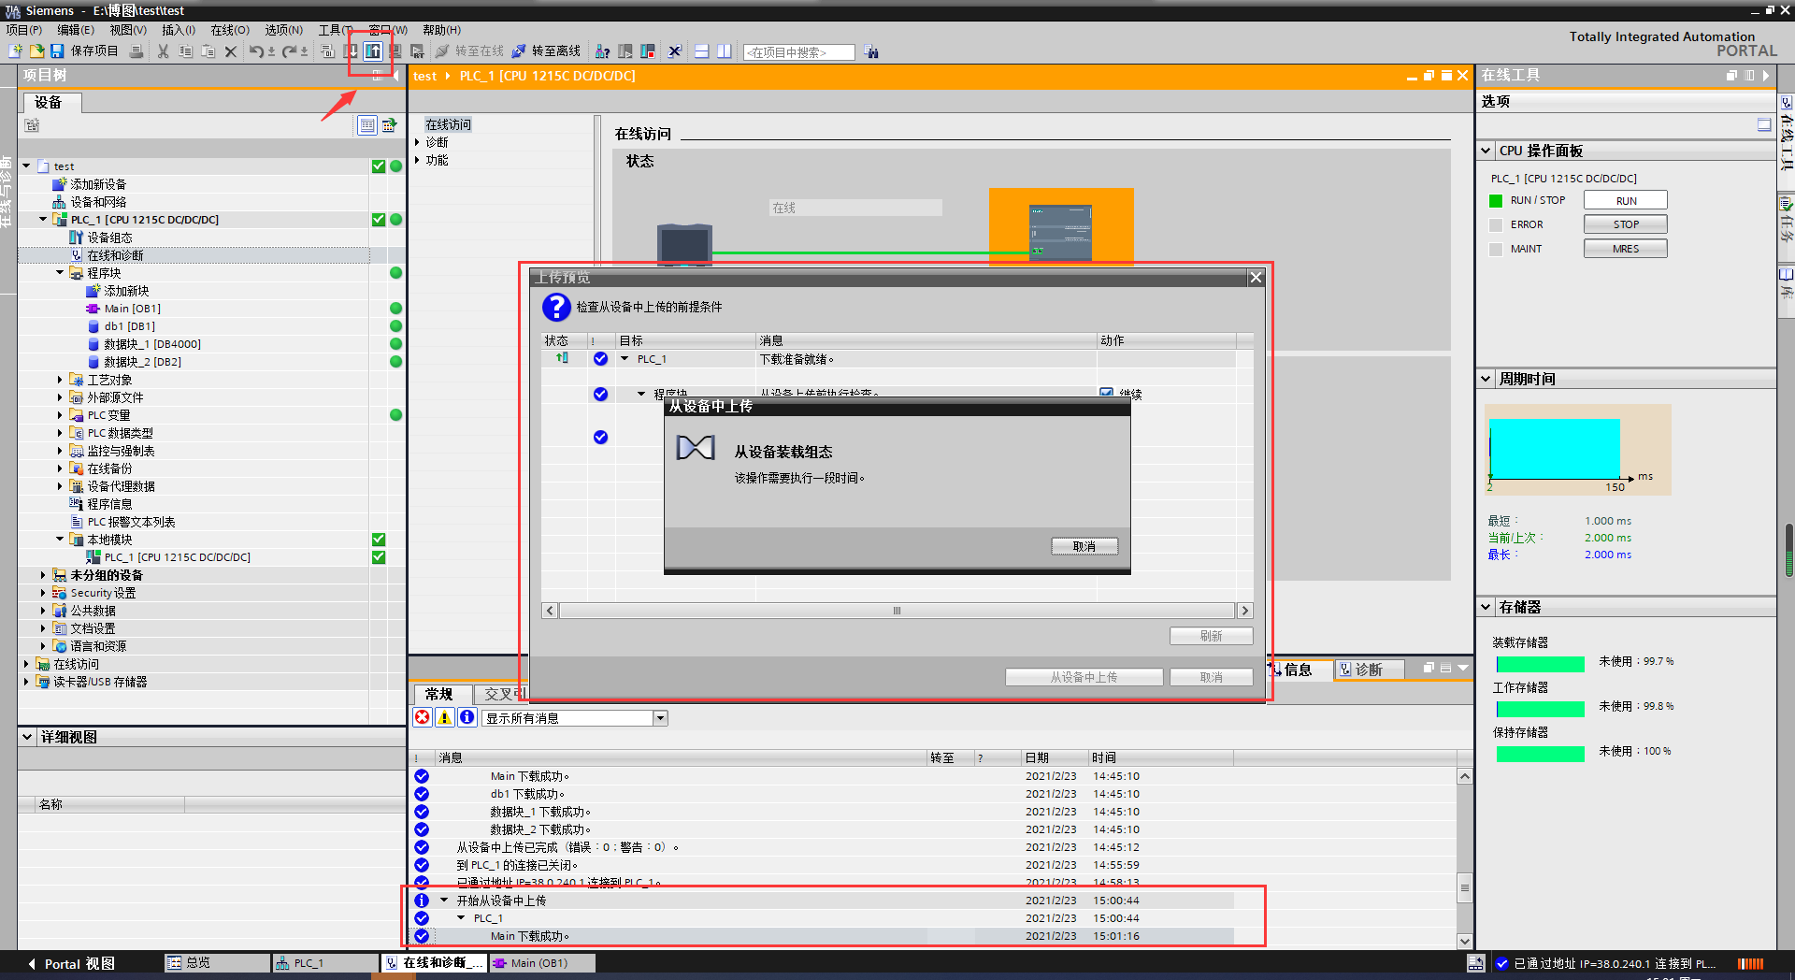This screenshot has height=980, width=1795.
Task: Cancel the 从设备中上传 progress dialog
Action: [1084, 546]
